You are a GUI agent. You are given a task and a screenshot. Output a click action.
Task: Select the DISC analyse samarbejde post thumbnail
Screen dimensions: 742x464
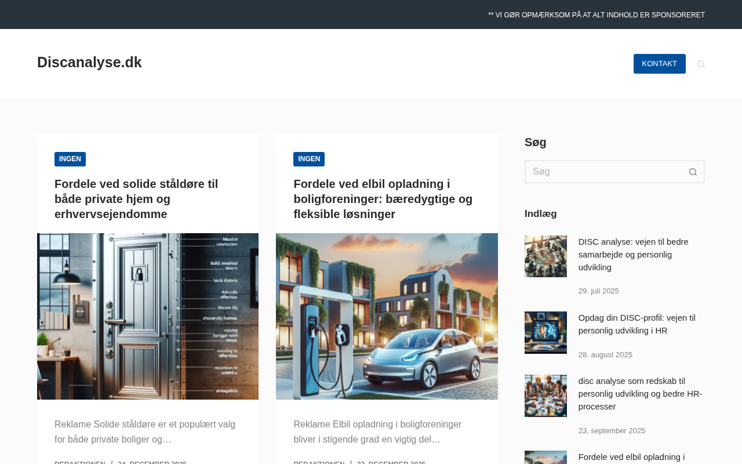pyautogui.click(x=545, y=256)
